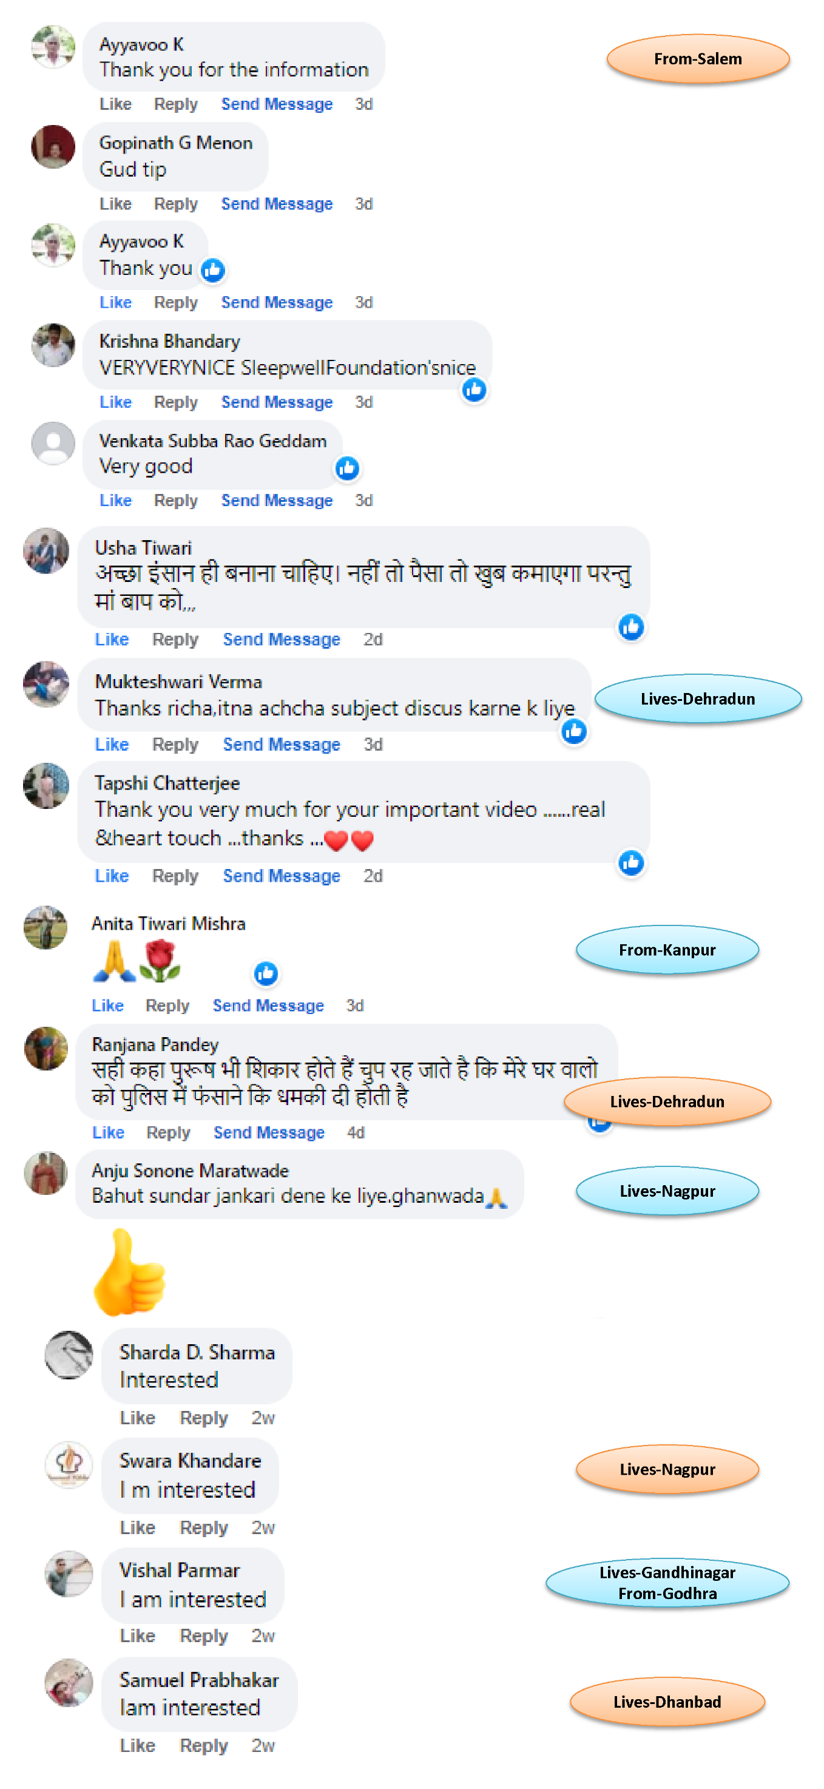Open Usha Tiwari's profile name

point(143,547)
